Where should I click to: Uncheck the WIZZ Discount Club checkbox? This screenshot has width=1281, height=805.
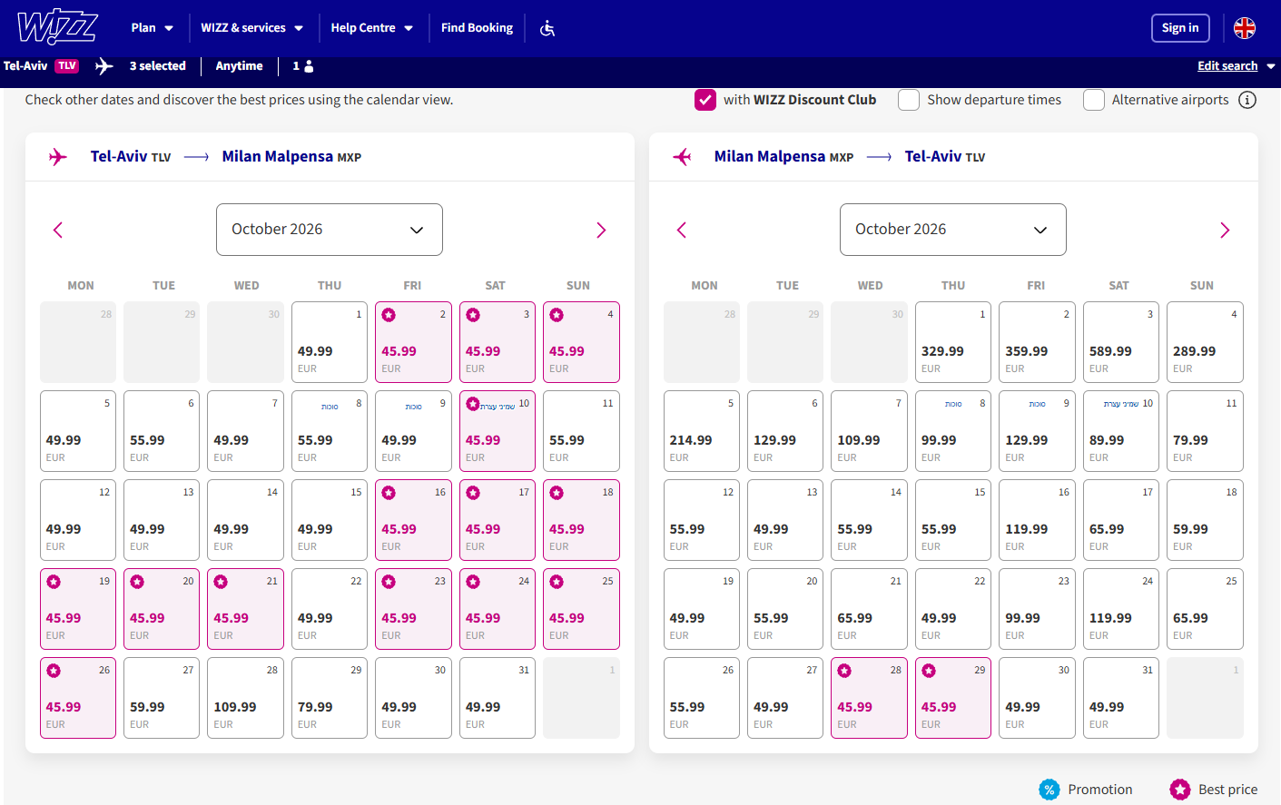[x=705, y=100]
